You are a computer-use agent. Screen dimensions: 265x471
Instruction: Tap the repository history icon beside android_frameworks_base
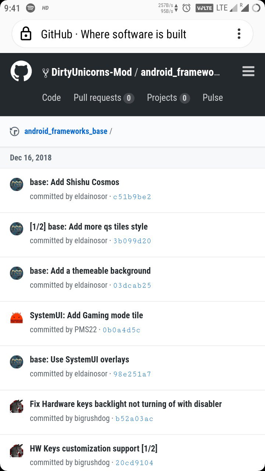point(14,131)
